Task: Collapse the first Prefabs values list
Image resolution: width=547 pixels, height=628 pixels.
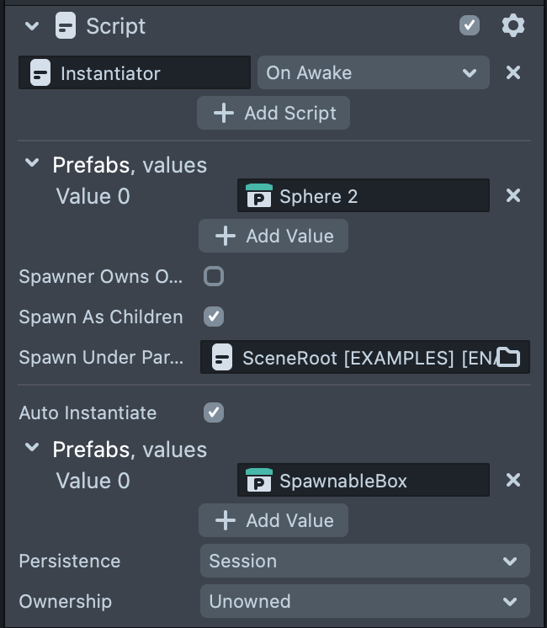Action: [32, 163]
